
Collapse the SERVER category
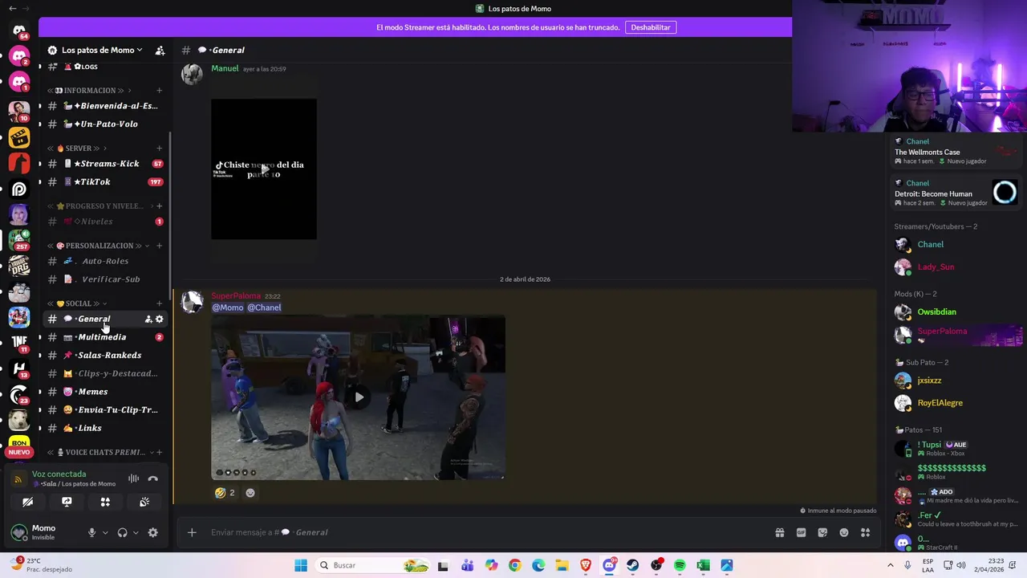[78, 148]
